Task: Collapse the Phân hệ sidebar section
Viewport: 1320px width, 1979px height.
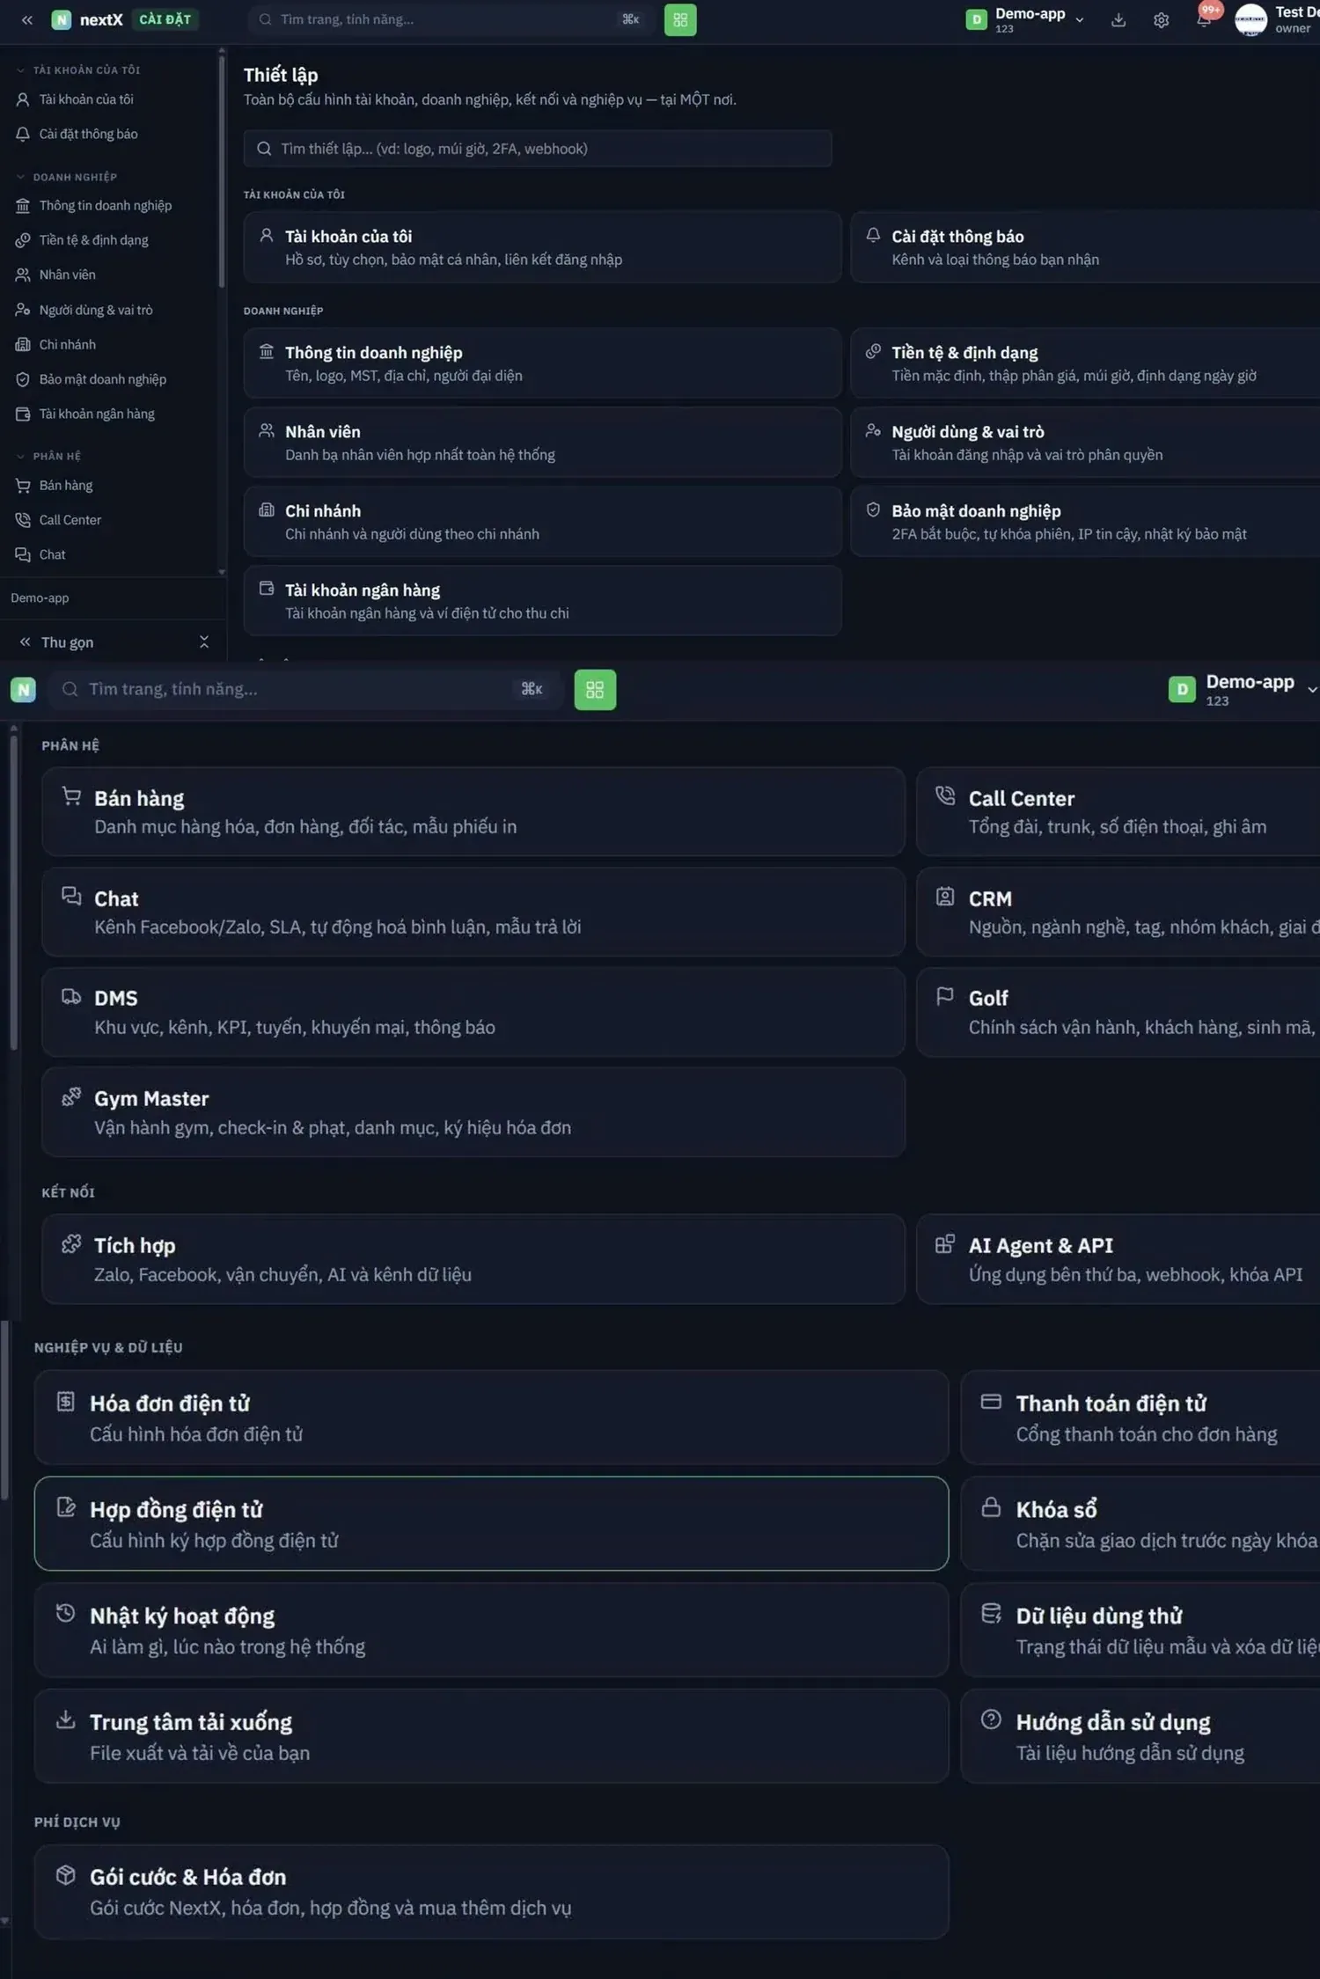Action: point(48,456)
